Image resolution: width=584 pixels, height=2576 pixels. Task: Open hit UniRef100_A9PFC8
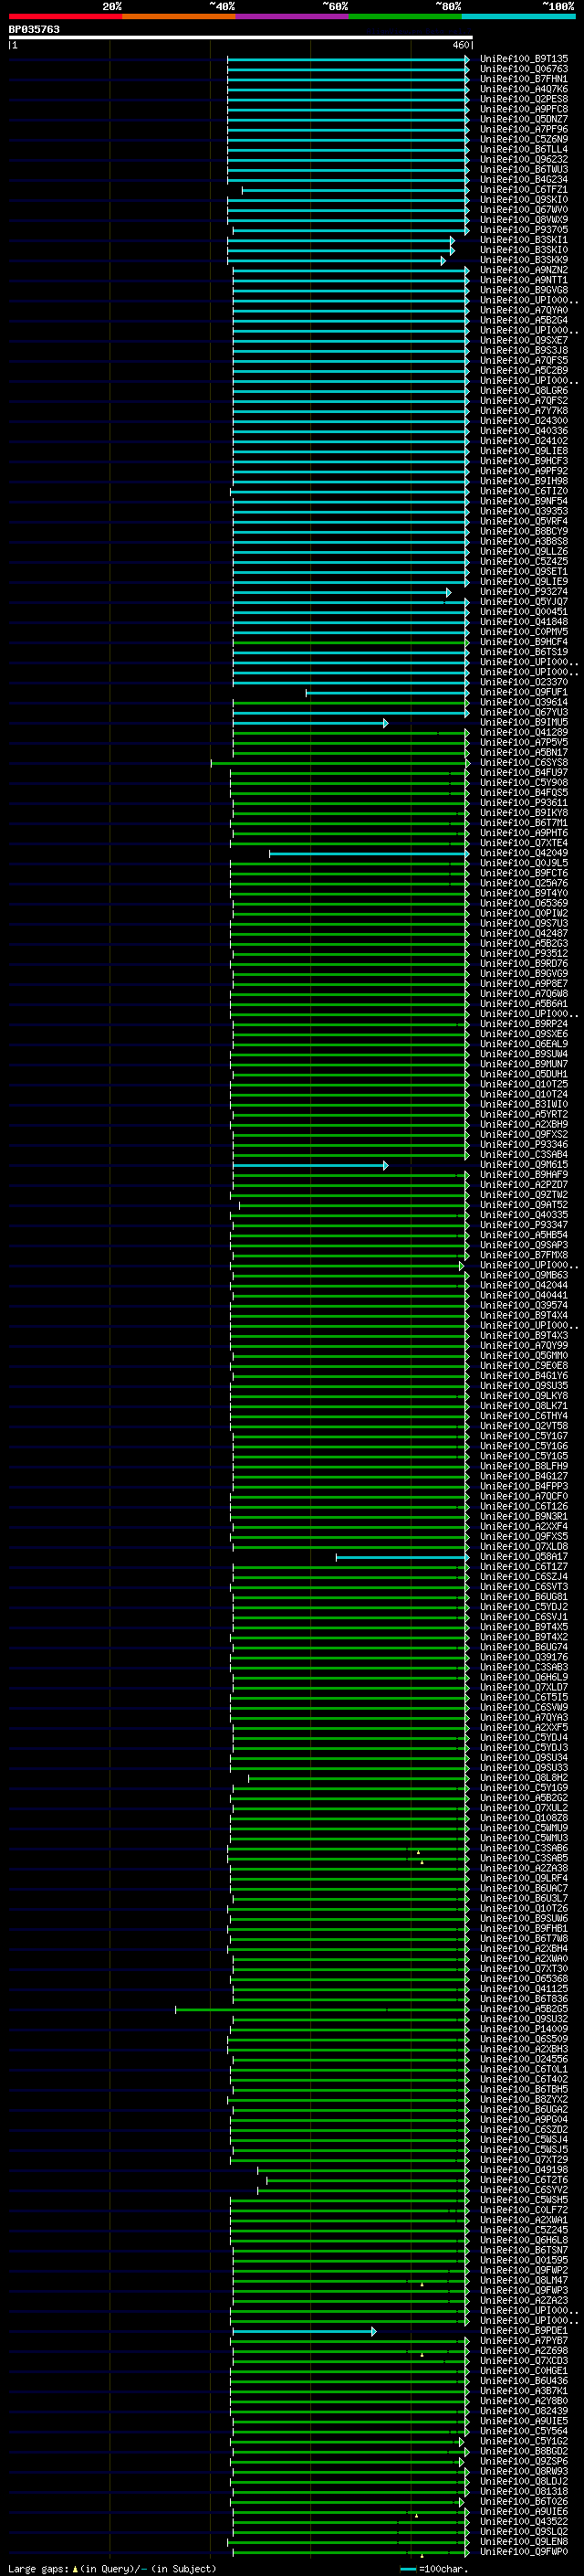coord(524,109)
